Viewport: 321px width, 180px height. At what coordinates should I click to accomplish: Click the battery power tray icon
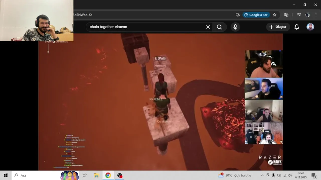[x=279, y=175]
